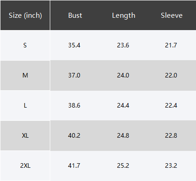The width and height of the screenshot is (196, 181).
Task: Click the Bust column header
Action: [75, 16]
